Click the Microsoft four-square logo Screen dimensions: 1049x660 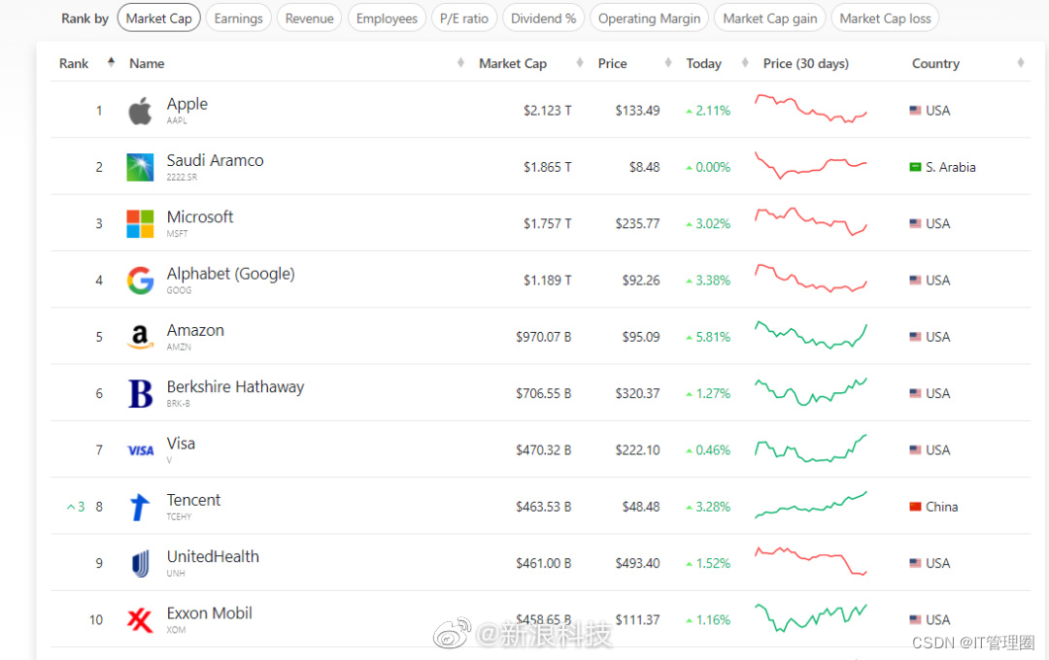(x=140, y=223)
